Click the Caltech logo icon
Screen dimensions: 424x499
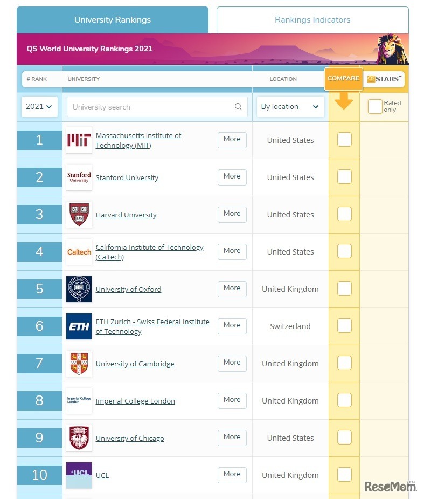(x=79, y=251)
